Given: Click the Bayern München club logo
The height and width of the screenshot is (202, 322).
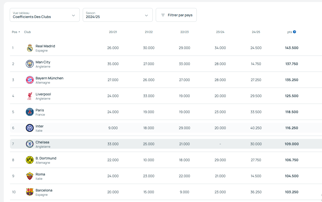Looking at the screenshot, I should (x=30, y=80).
